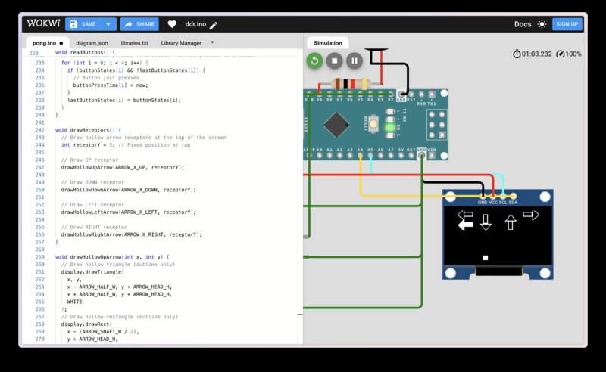Pause the running simulation
The height and width of the screenshot is (372, 606).
[x=354, y=60]
